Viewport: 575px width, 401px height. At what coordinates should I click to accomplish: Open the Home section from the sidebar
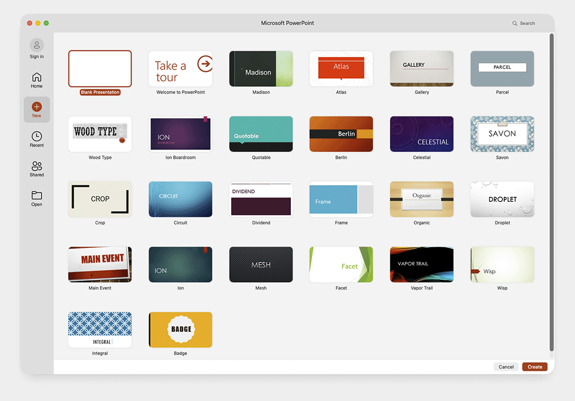click(x=36, y=75)
